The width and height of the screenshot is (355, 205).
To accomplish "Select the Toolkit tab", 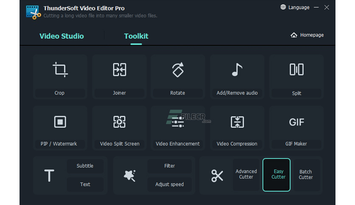I will point(136,36).
